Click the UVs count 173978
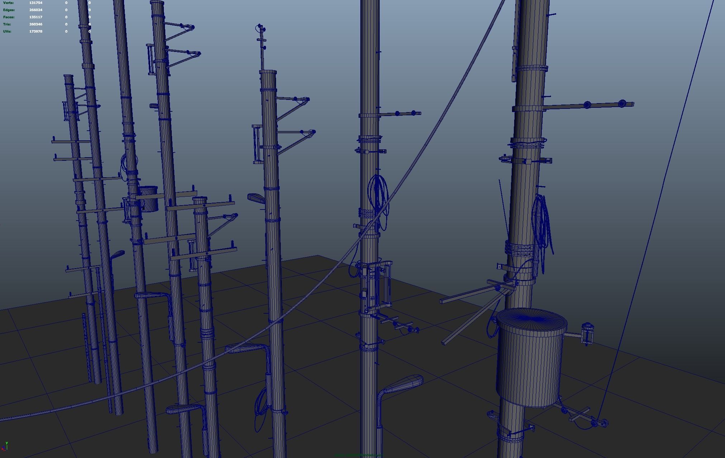This screenshot has width=725, height=458. coord(35,32)
